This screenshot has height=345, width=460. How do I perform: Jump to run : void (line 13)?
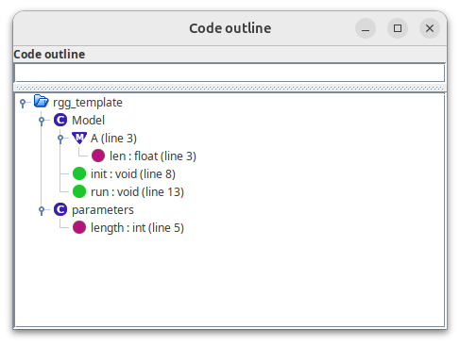pyautogui.click(x=137, y=192)
